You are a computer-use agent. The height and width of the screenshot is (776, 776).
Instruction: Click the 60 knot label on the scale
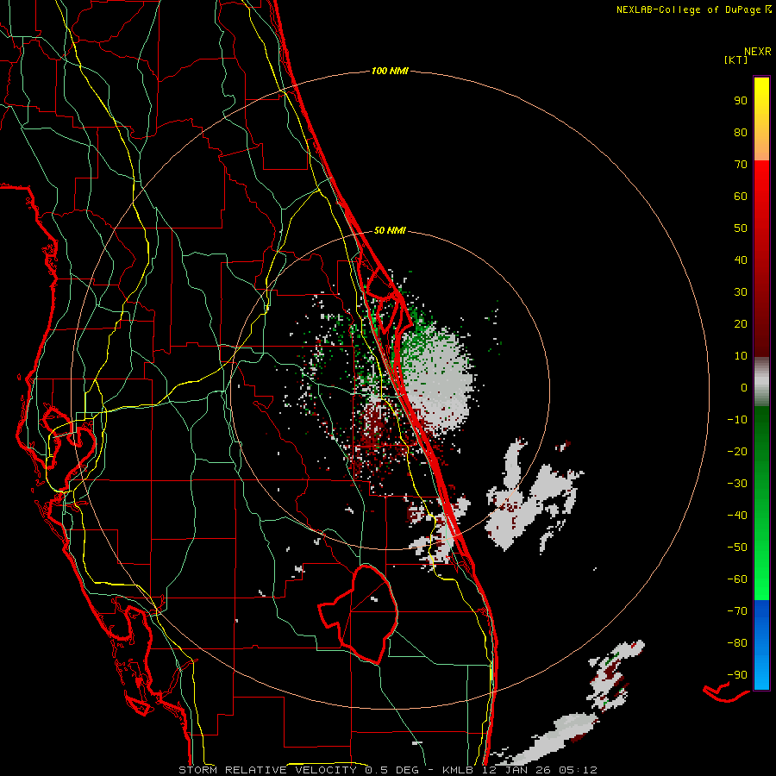coord(741,197)
